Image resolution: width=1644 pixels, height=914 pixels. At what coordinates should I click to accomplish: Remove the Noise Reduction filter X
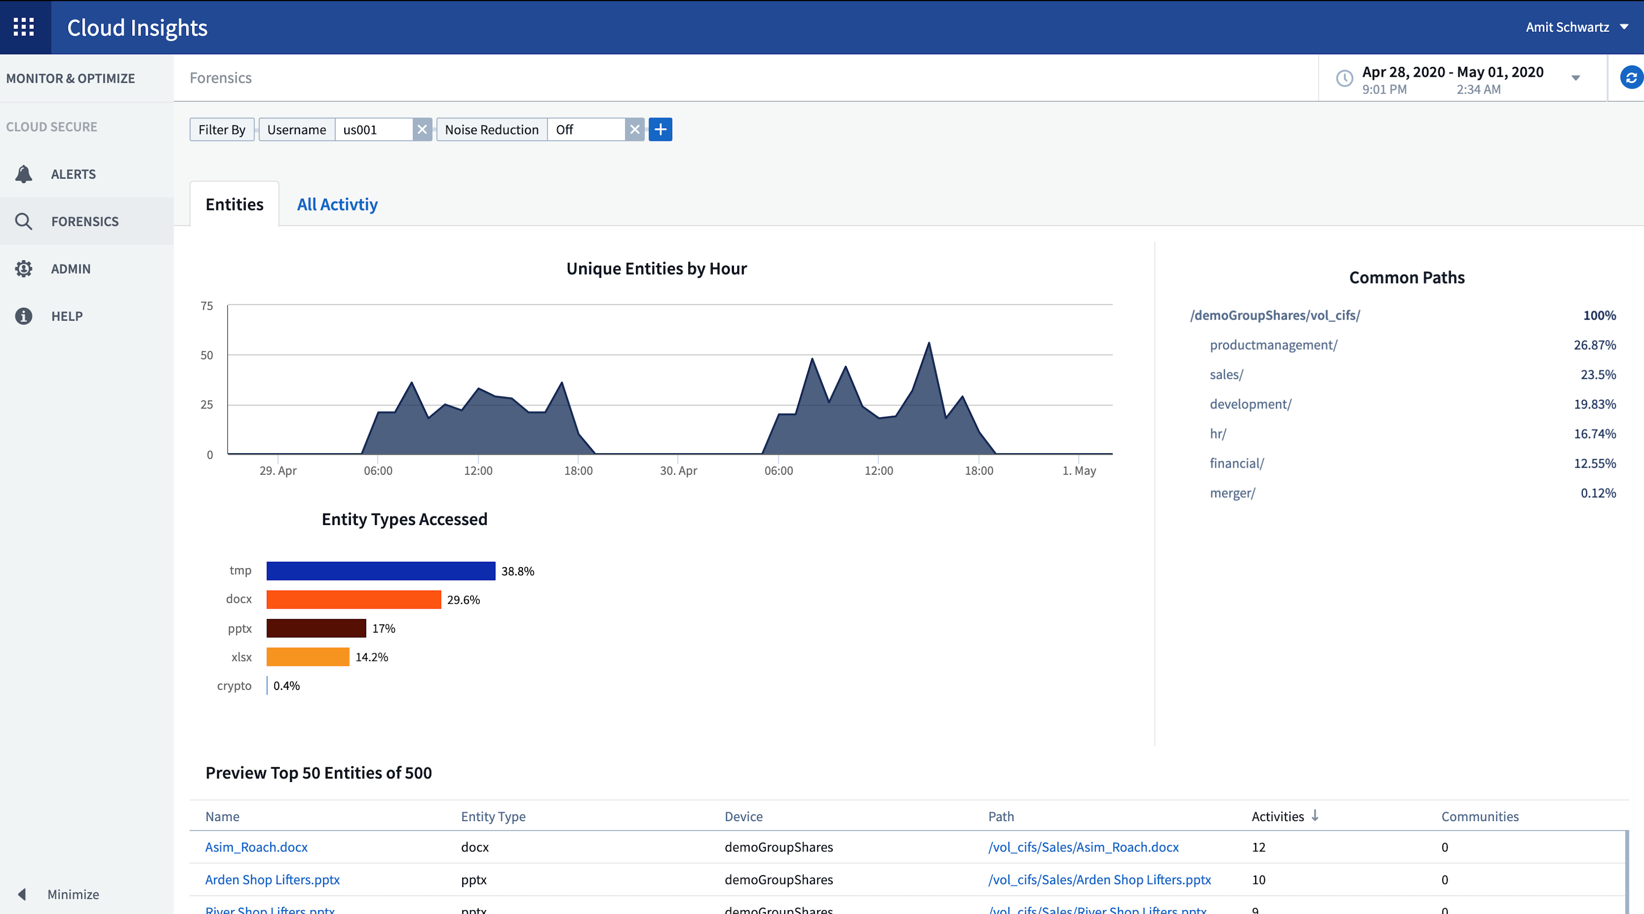[635, 128]
